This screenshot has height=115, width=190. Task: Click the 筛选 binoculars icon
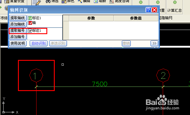(x=48, y=1)
